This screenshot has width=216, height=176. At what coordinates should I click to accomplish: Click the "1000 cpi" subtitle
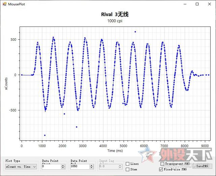point(115,21)
